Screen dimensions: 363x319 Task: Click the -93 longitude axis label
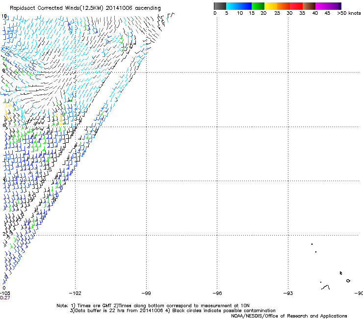[288, 293]
